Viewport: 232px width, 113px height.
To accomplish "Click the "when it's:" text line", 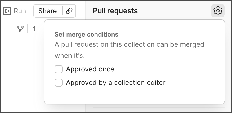I will (70, 56).
